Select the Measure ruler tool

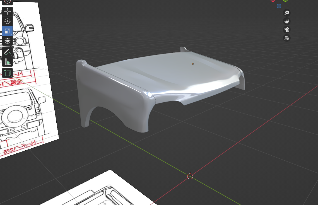pos(8,62)
